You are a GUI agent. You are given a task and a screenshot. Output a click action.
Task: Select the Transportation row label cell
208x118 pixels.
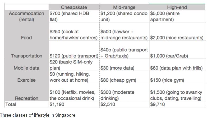coord(26,50)
